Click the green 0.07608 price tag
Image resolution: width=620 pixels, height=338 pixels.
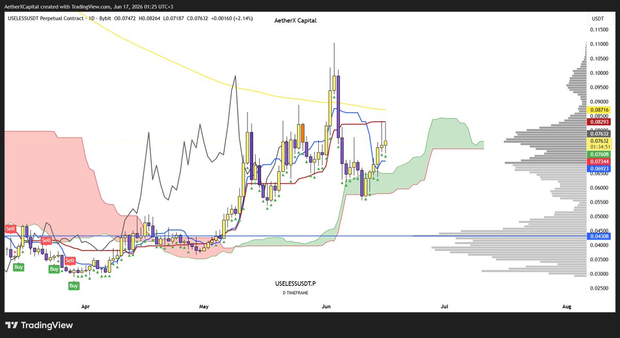coord(600,154)
